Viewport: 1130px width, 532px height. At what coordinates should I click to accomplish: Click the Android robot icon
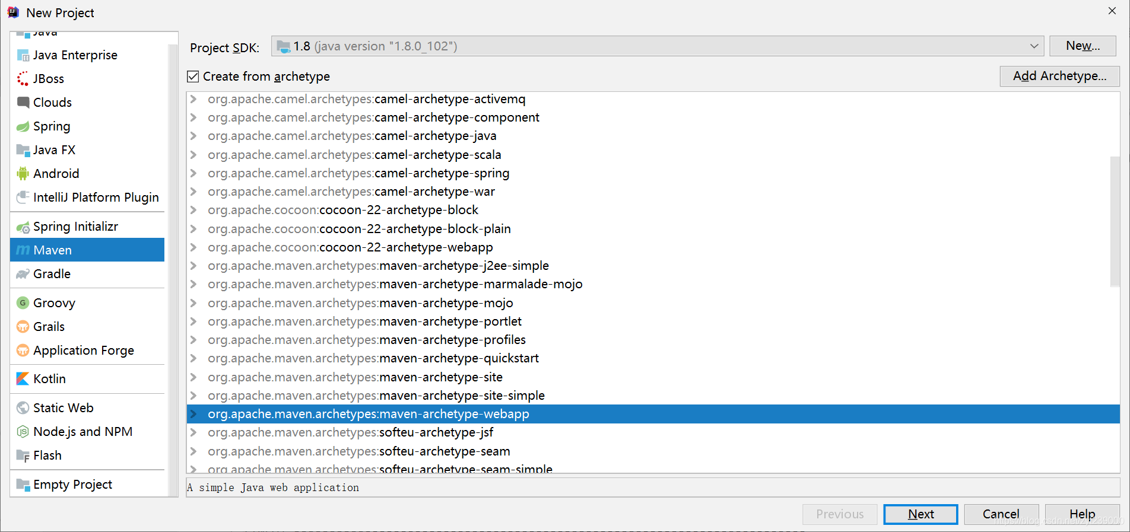pos(23,174)
